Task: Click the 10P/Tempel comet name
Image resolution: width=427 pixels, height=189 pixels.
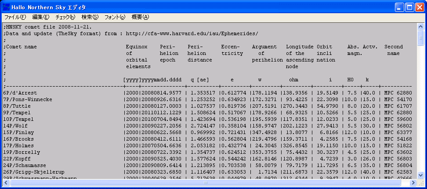Action: click(18, 119)
